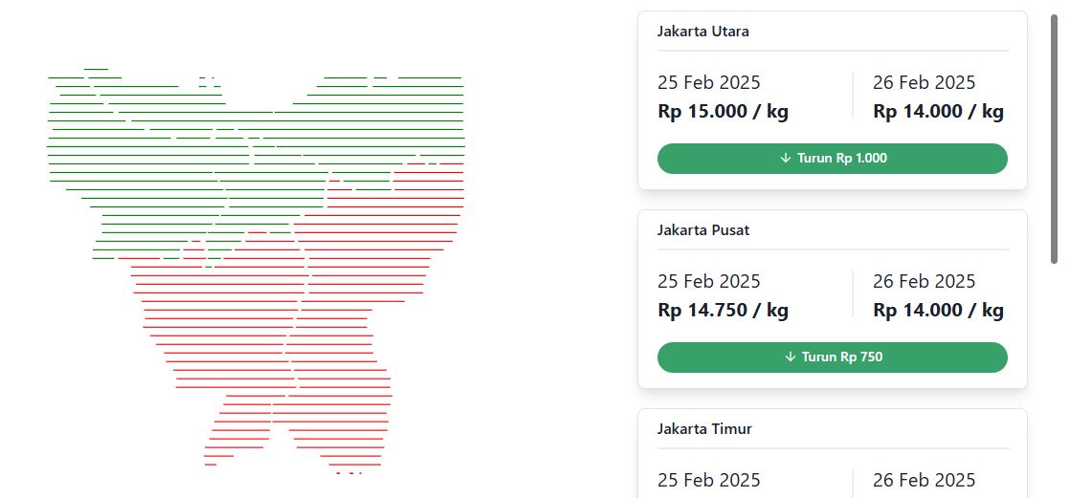Select the Jakarta Timur card title
Viewport: 1070px width, 498px height.
coord(705,429)
